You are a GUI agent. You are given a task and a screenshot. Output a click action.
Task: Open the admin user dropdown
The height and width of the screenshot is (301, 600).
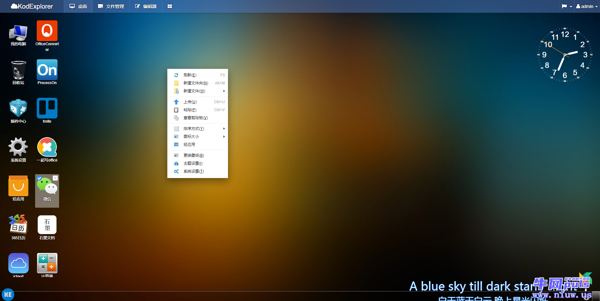[587, 6]
